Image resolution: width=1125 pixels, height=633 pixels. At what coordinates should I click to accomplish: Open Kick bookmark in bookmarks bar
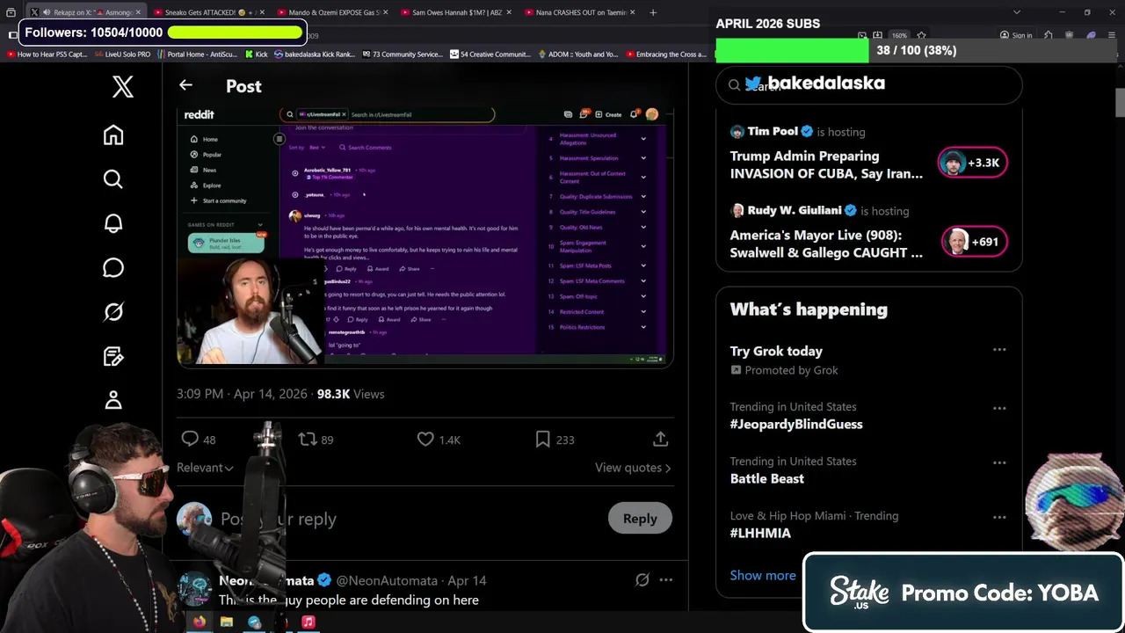[256, 55]
